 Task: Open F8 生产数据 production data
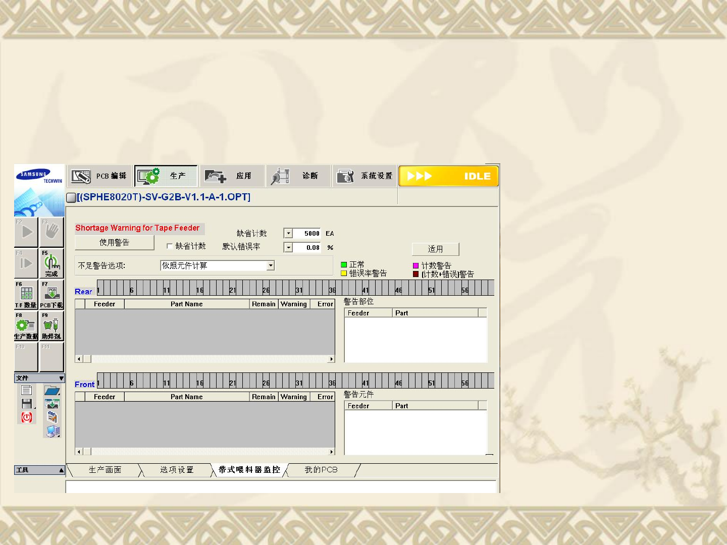click(x=26, y=326)
